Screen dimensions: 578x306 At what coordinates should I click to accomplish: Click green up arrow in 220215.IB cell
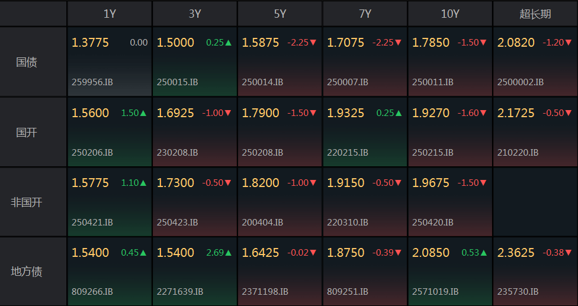(x=399, y=113)
